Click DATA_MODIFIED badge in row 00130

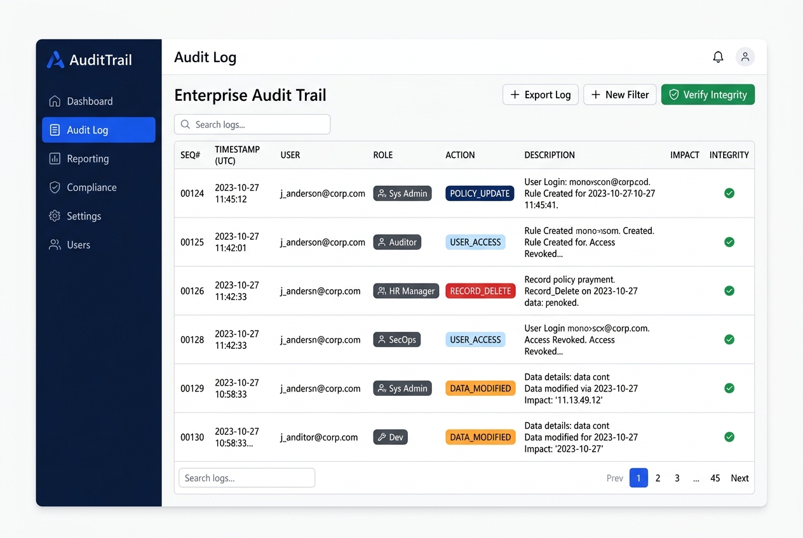[480, 437]
